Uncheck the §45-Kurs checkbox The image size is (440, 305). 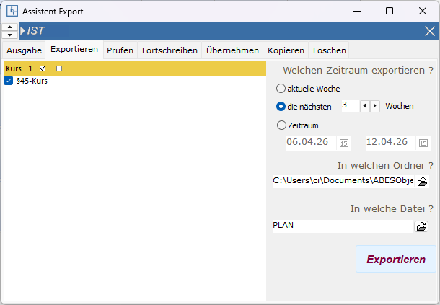click(9, 81)
